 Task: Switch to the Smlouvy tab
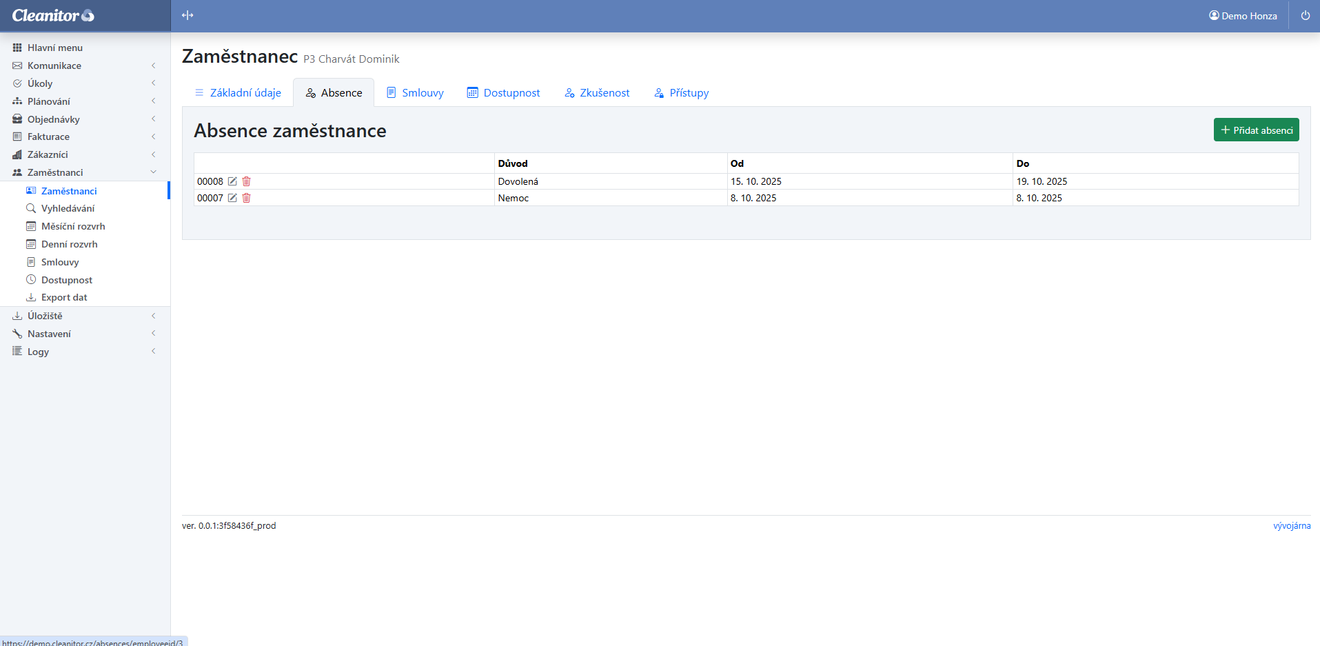click(x=415, y=93)
